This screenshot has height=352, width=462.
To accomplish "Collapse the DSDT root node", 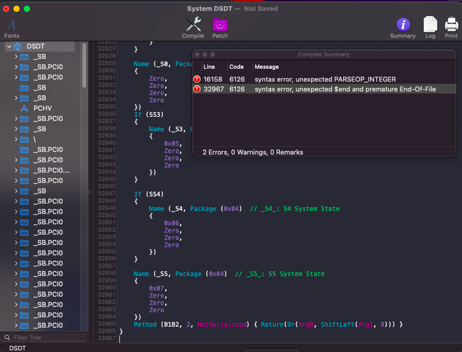I will 9,47.
